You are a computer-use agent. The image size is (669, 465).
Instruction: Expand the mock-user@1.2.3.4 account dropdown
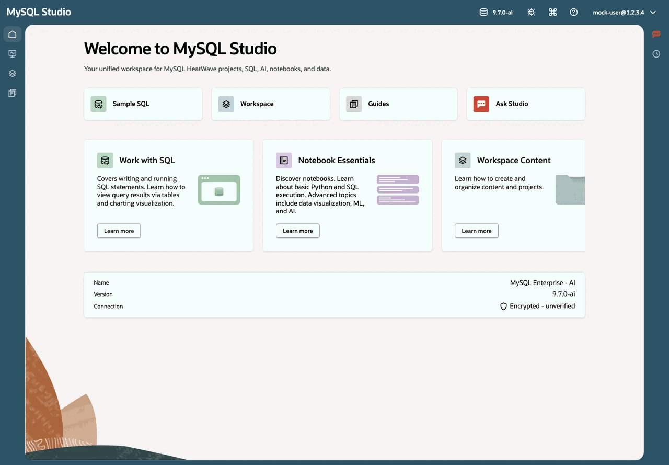coord(624,12)
